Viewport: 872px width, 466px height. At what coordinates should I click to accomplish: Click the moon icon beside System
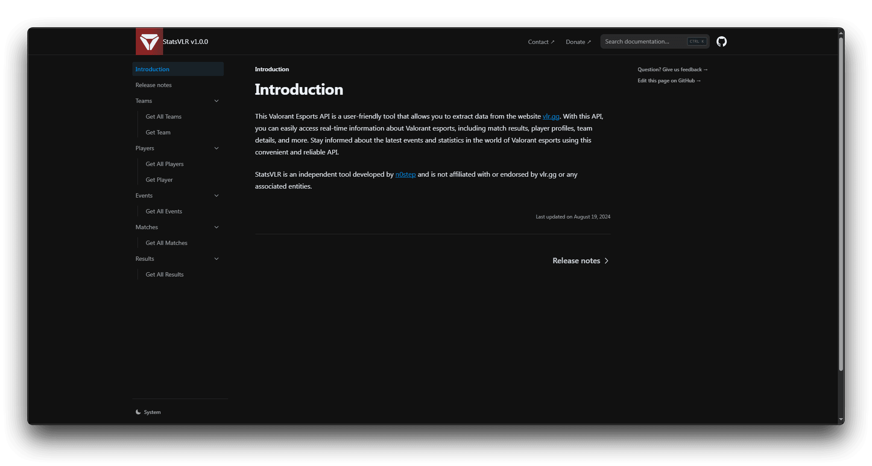138,412
